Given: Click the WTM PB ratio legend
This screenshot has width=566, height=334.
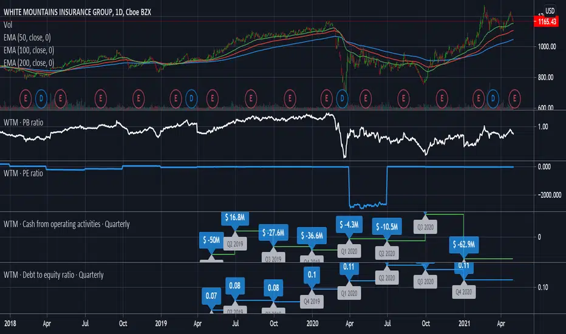Looking at the screenshot, I should [x=24, y=123].
